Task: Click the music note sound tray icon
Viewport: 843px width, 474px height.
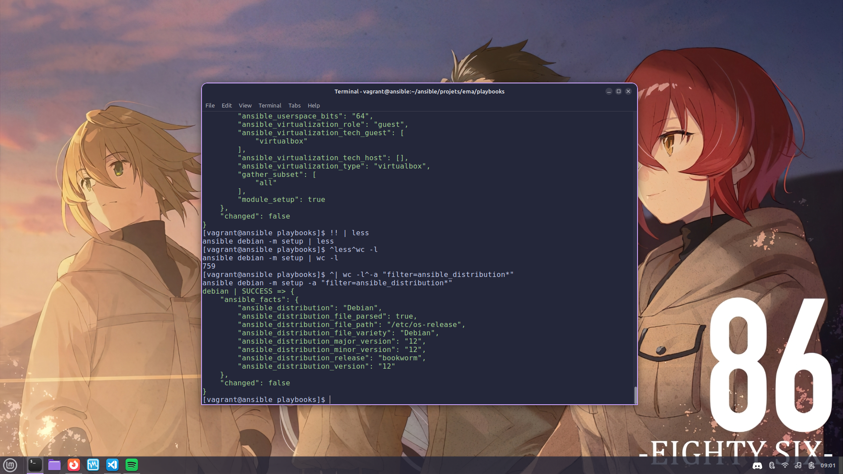Action: 798,466
